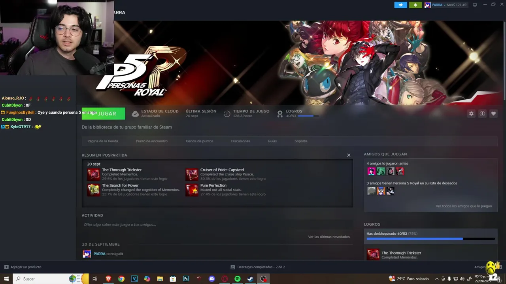Viewport: 506px width, 284px height.
Task: Open OBS Studio from taskbar
Action: tap(263, 279)
